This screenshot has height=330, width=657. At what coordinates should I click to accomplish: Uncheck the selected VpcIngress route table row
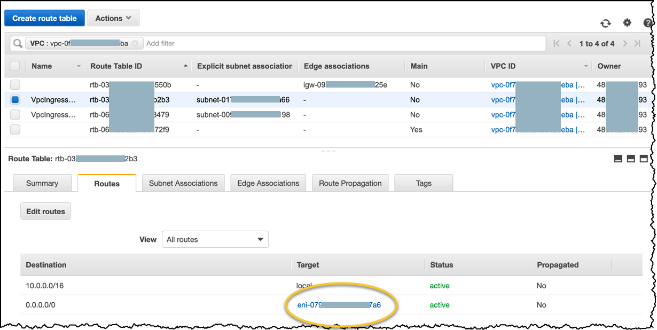(x=15, y=99)
